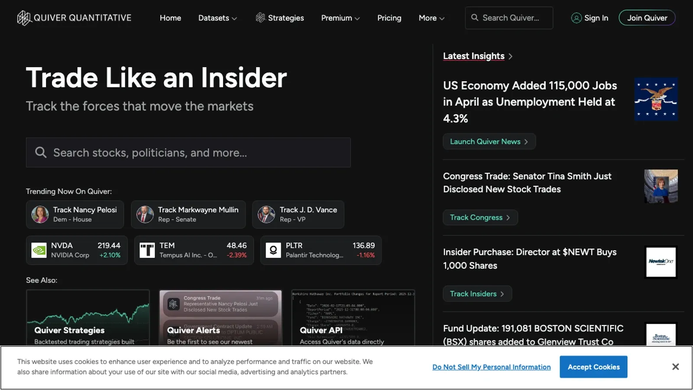The width and height of the screenshot is (693, 390).
Task: Click the Track Congress button
Action: (480, 218)
